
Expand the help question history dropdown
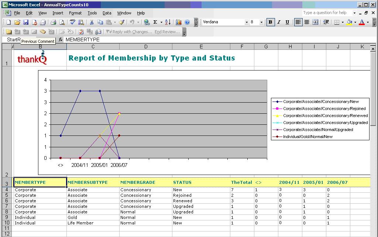pyautogui.click(x=354, y=13)
